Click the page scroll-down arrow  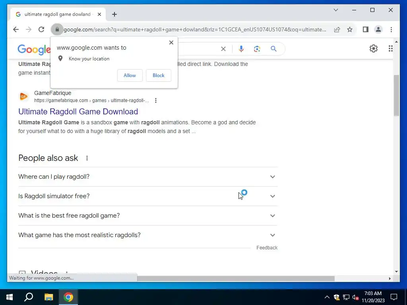point(396,272)
